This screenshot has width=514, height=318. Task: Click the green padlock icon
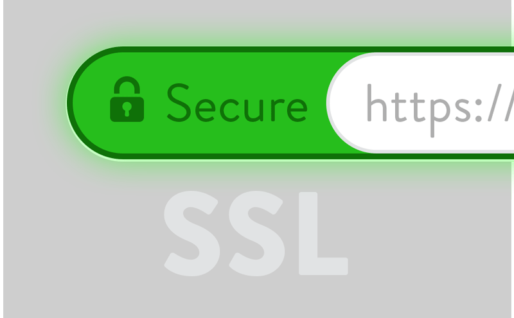(127, 99)
